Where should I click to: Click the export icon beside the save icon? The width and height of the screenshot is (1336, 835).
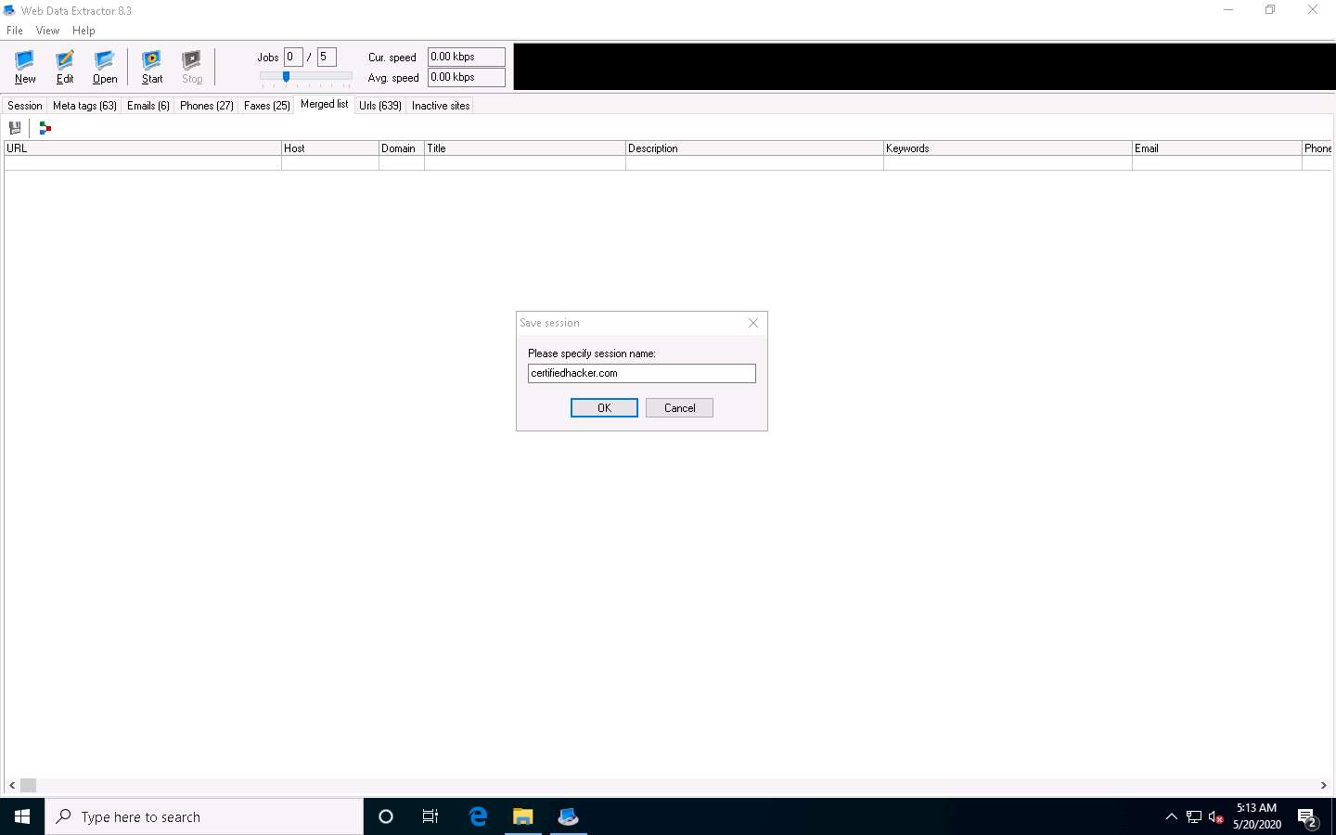45,128
